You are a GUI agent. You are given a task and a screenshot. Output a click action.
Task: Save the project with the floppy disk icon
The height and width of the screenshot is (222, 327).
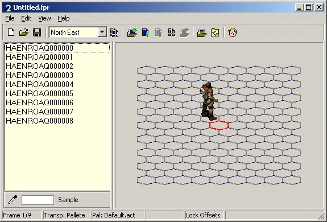coord(37,32)
